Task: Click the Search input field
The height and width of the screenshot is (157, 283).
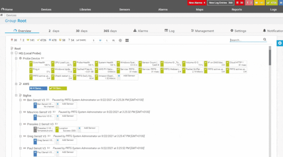Action: tap(246, 40)
